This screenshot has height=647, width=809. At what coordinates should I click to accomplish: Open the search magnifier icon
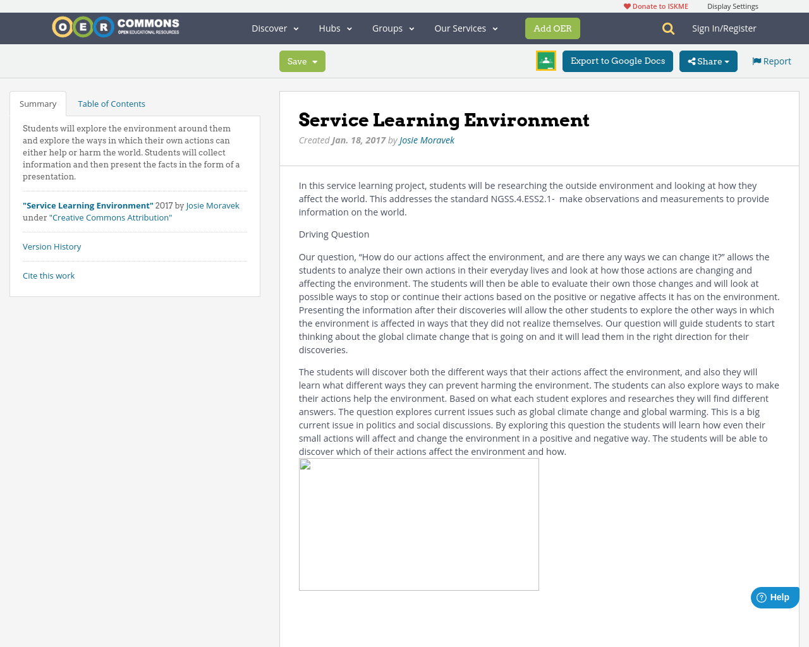click(668, 28)
